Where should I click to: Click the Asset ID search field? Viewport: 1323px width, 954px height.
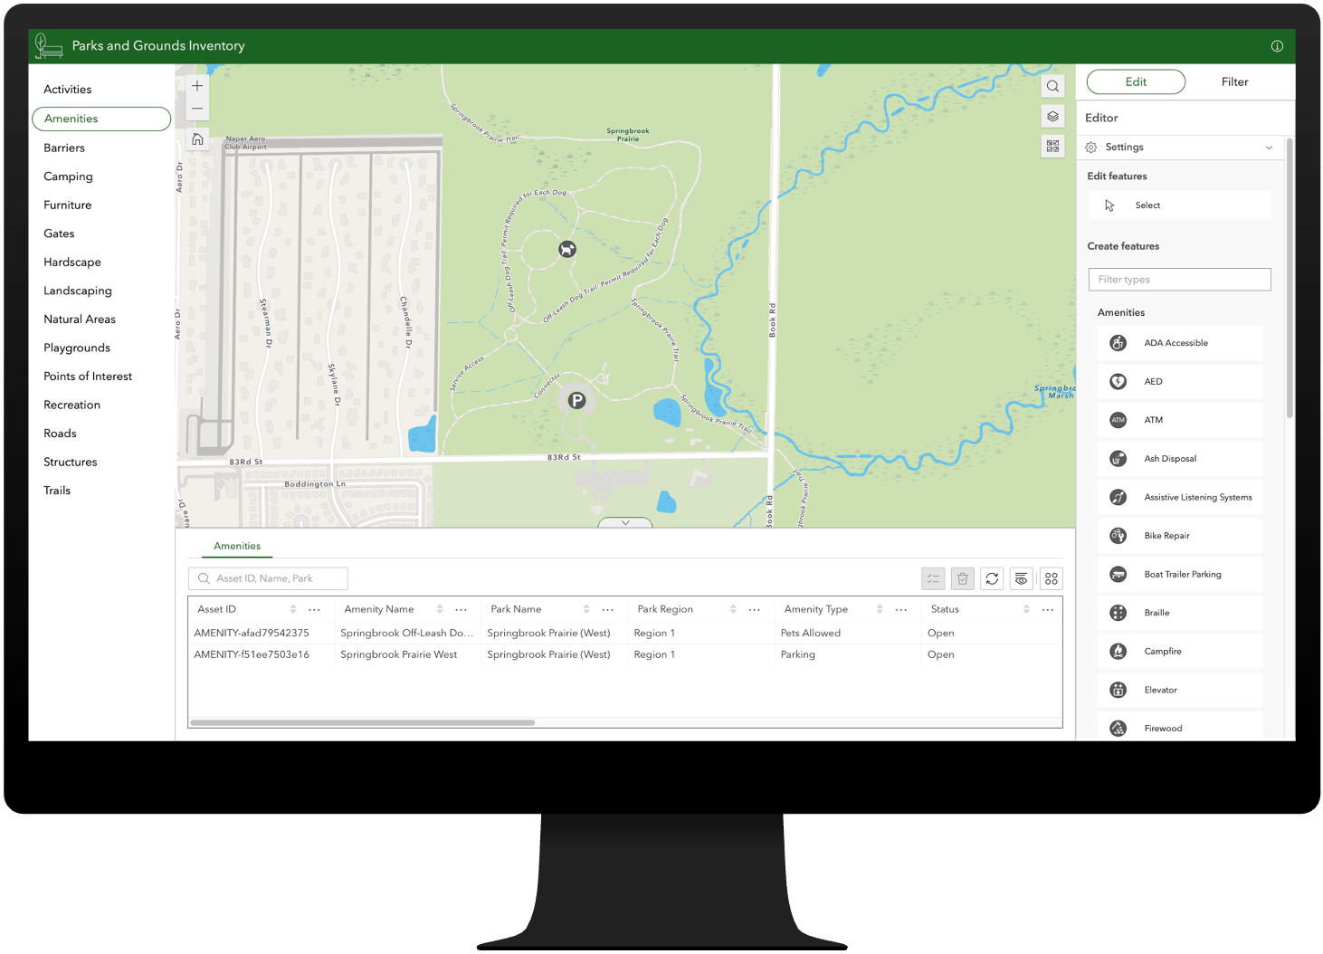point(268,577)
